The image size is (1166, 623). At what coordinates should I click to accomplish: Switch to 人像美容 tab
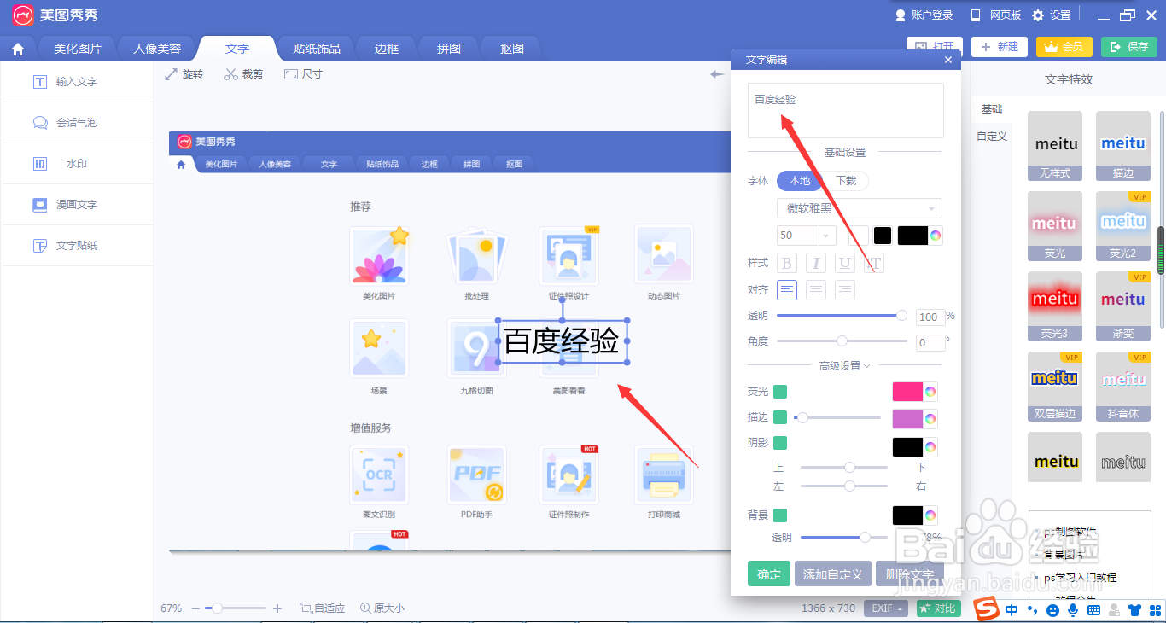(157, 49)
